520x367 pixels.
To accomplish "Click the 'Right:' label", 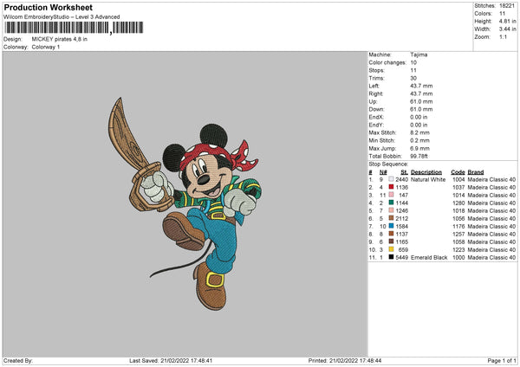I will pos(376,93).
